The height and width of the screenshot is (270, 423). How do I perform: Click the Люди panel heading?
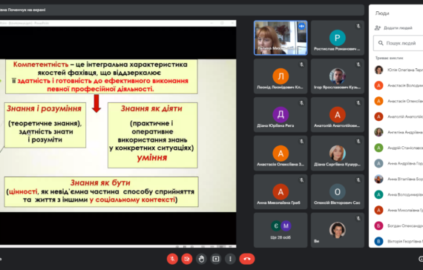pyautogui.click(x=382, y=13)
